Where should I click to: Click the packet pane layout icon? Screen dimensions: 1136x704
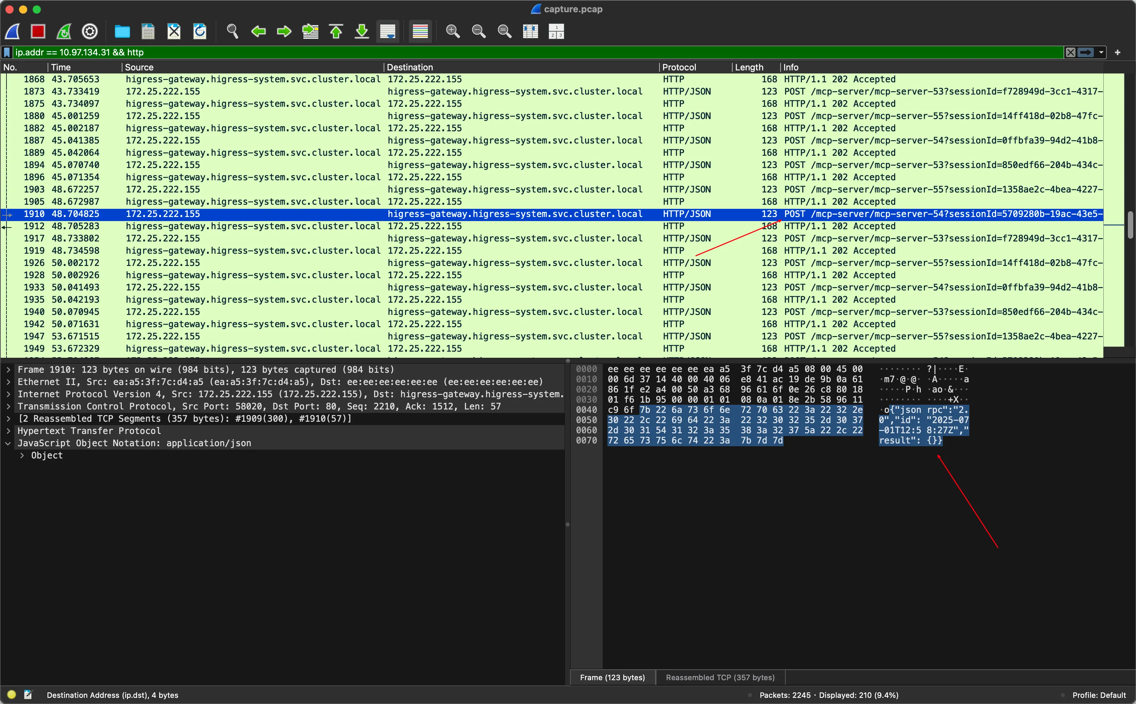[x=556, y=31]
